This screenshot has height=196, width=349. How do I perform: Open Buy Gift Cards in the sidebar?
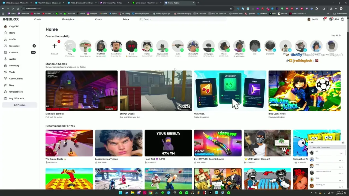(x=17, y=99)
